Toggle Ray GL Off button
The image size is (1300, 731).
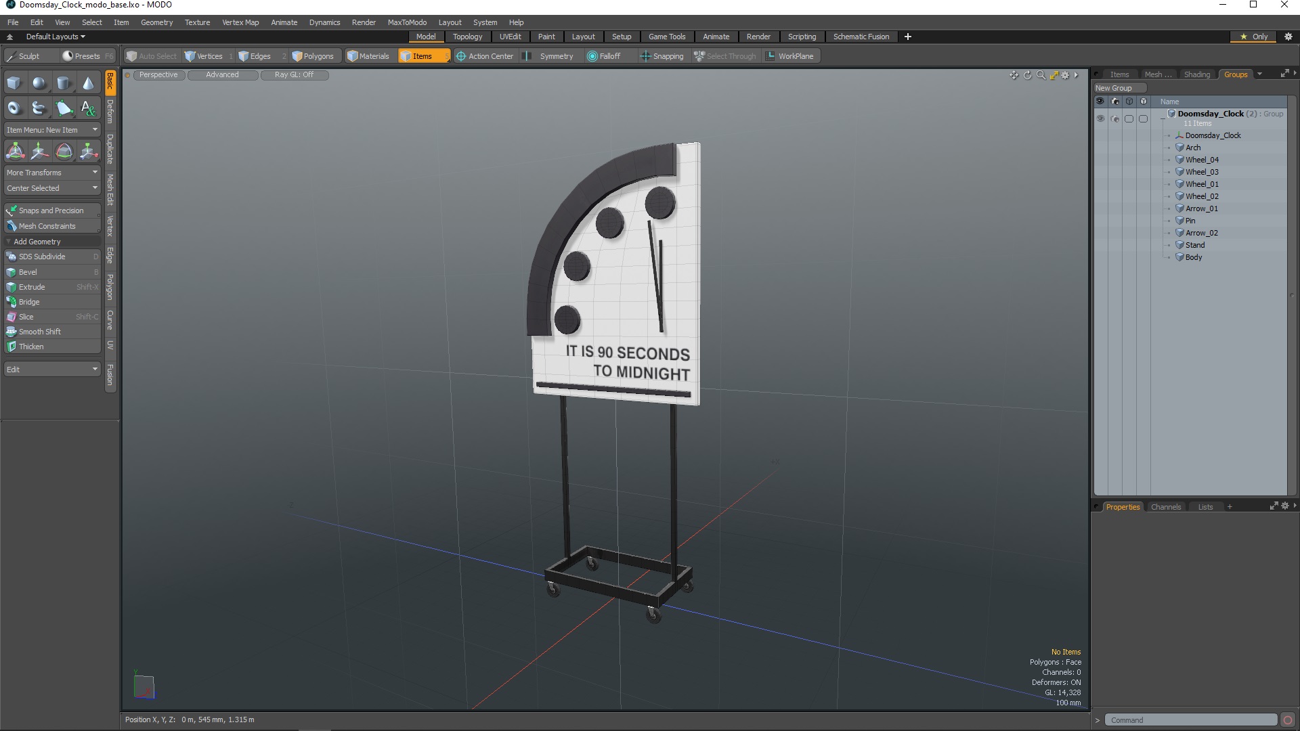point(294,75)
